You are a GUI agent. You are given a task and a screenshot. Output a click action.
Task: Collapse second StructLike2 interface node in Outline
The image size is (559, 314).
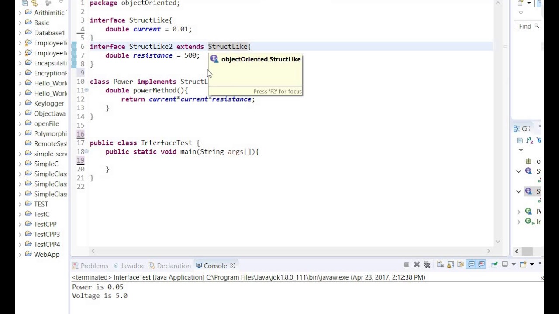(518, 191)
